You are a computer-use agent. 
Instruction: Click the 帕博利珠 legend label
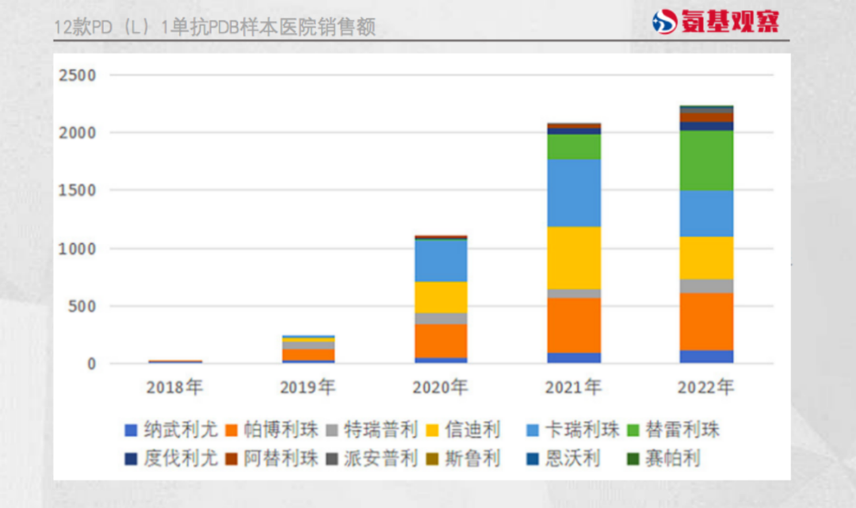(281, 430)
